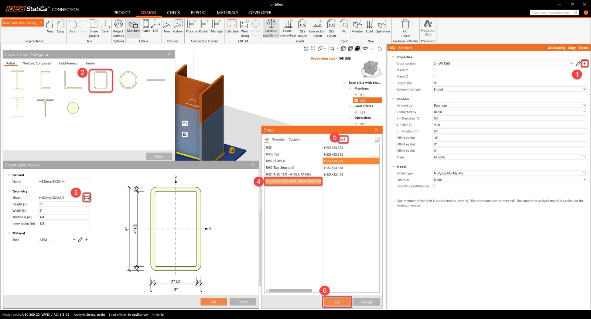Switch to PROJECT tab
The image size is (591, 319).
pos(122,13)
